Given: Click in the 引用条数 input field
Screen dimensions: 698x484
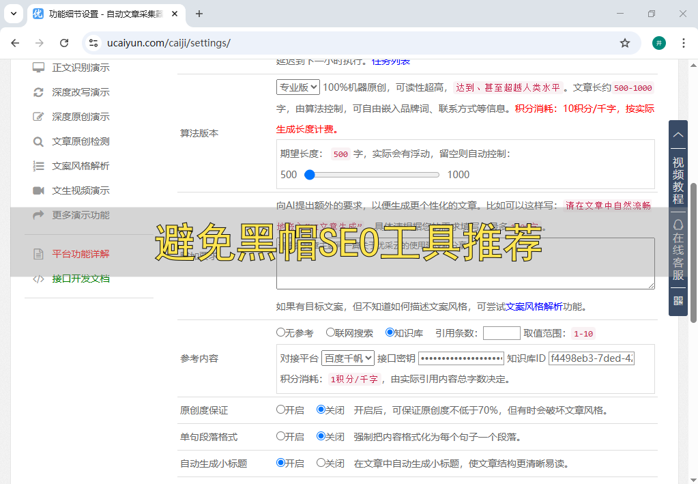Looking at the screenshot, I should coord(501,333).
